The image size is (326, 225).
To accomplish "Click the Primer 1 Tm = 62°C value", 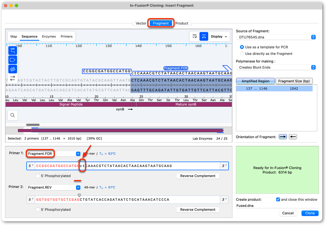I will [108, 154].
